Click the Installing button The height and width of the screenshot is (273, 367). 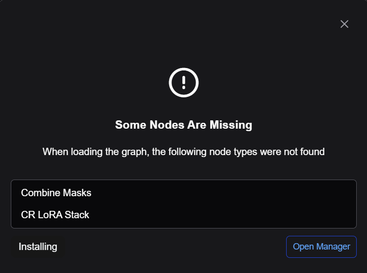click(x=38, y=247)
